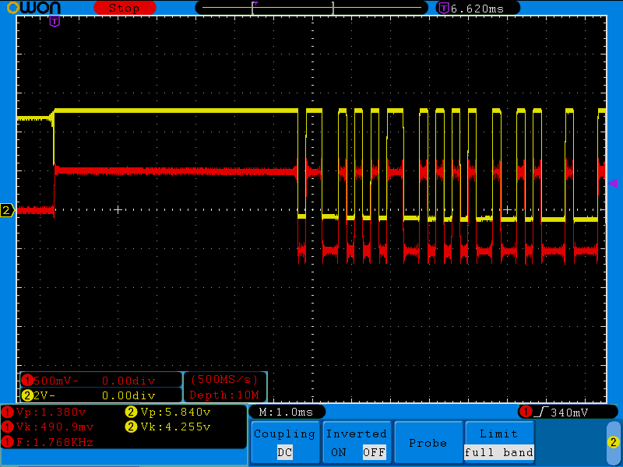Click the red channel 1 icon beside 500mV

pos(27,381)
